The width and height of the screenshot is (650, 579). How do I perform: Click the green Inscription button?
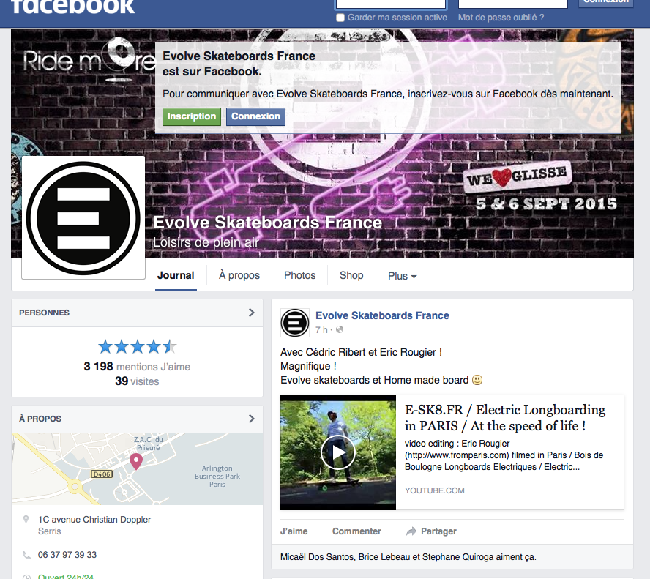(x=192, y=116)
